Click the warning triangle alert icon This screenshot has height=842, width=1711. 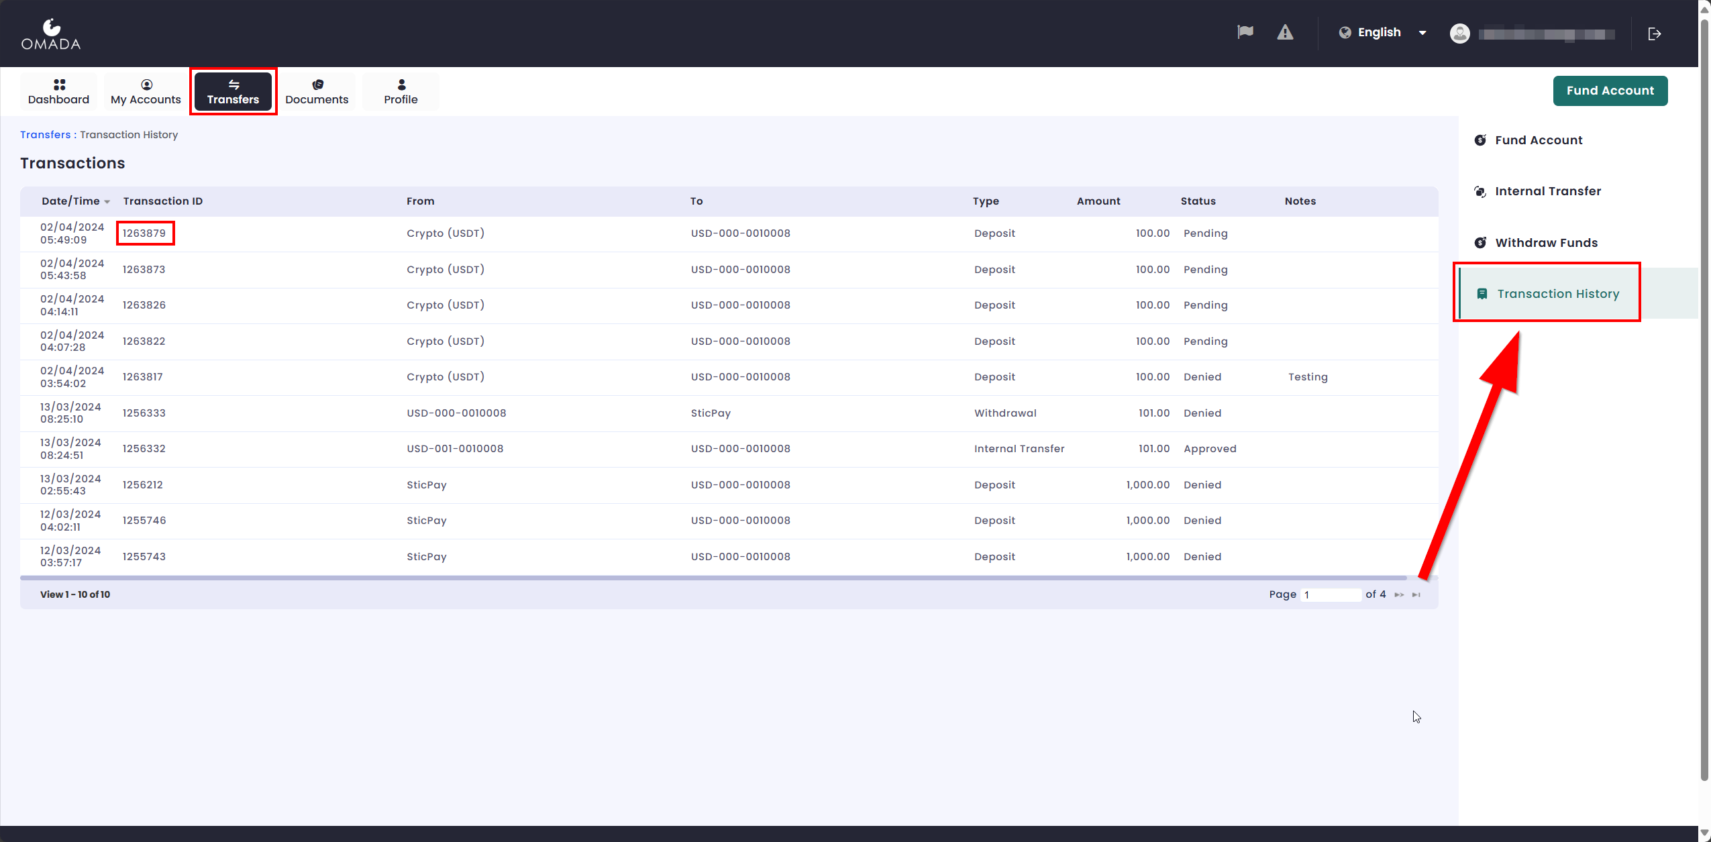pos(1285,32)
